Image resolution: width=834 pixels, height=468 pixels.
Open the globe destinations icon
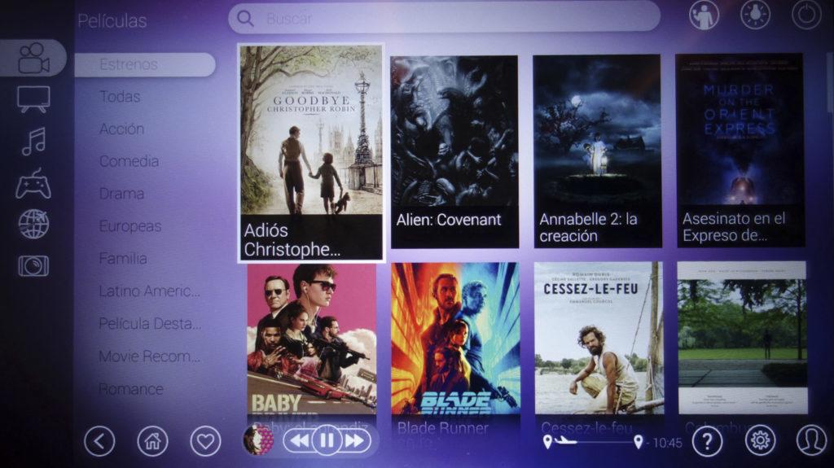click(33, 224)
